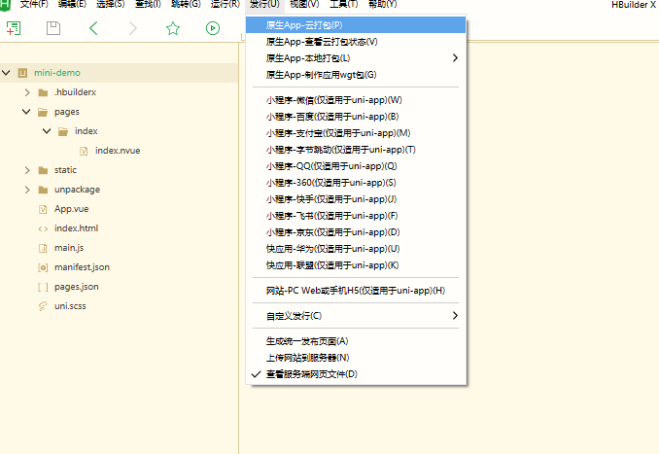Click the save file toolbar icon

53,28
